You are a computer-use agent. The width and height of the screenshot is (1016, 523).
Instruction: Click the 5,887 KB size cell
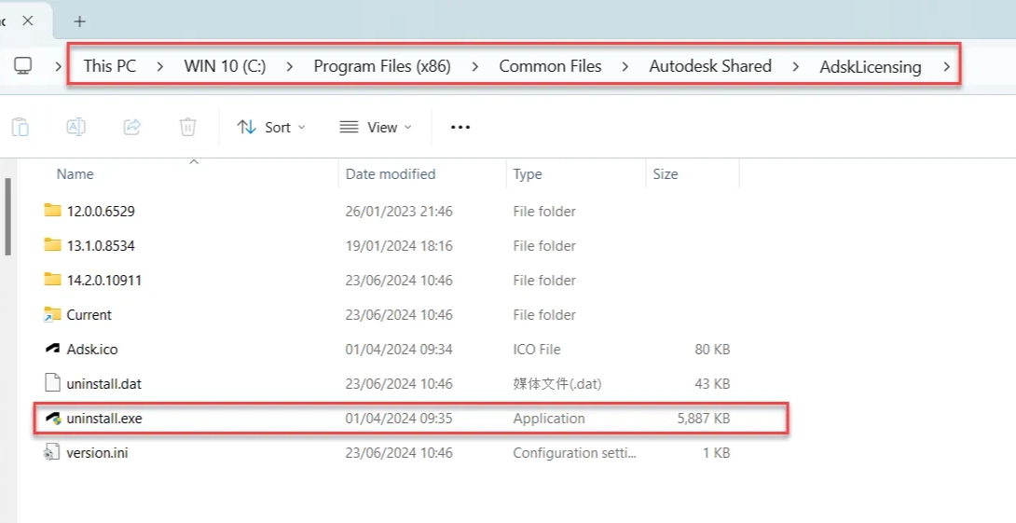point(704,418)
